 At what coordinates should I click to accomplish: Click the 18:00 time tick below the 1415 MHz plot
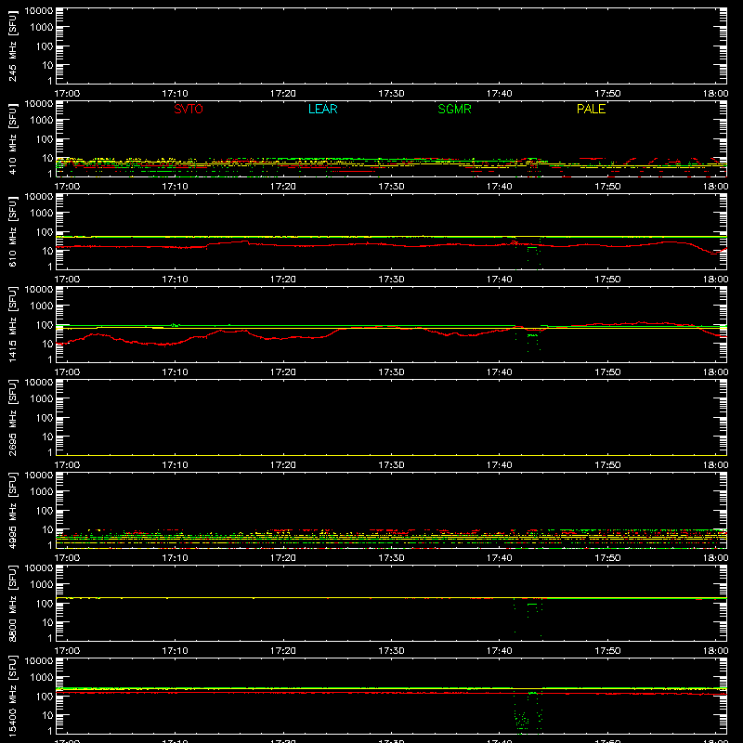tap(715, 372)
